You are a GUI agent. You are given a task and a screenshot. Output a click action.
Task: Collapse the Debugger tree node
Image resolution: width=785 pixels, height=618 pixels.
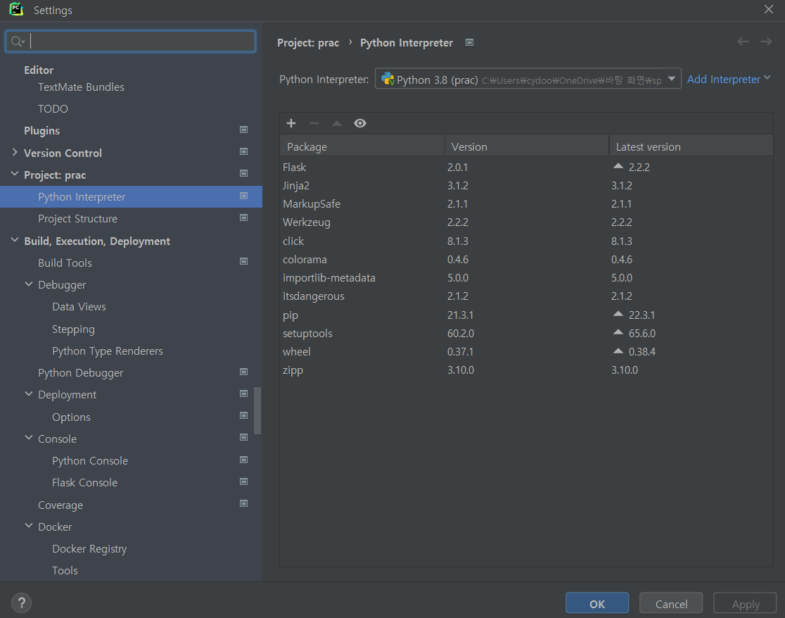(29, 284)
